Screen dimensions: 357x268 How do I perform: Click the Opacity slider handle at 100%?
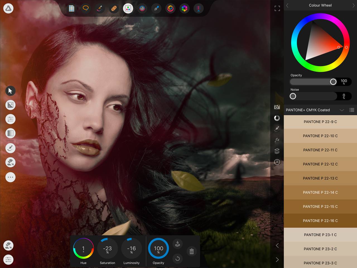(333, 82)
